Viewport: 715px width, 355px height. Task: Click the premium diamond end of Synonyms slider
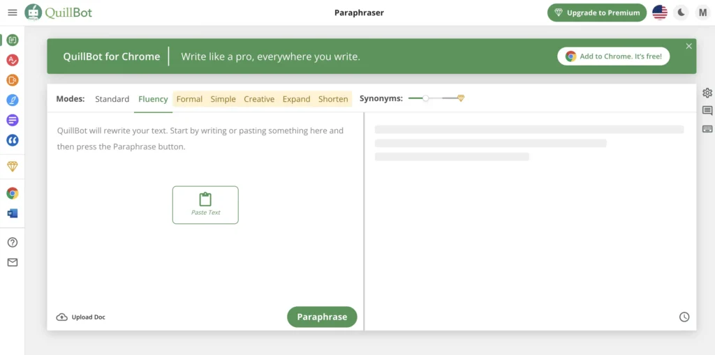pos(461,98)
